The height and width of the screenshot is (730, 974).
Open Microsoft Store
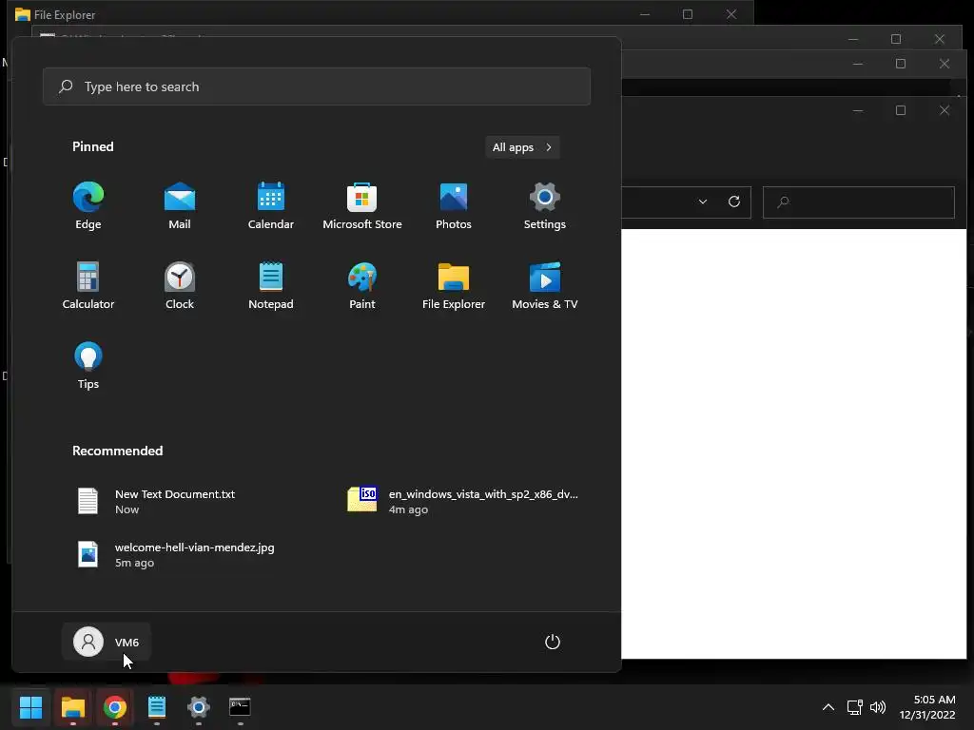point(362,206)
